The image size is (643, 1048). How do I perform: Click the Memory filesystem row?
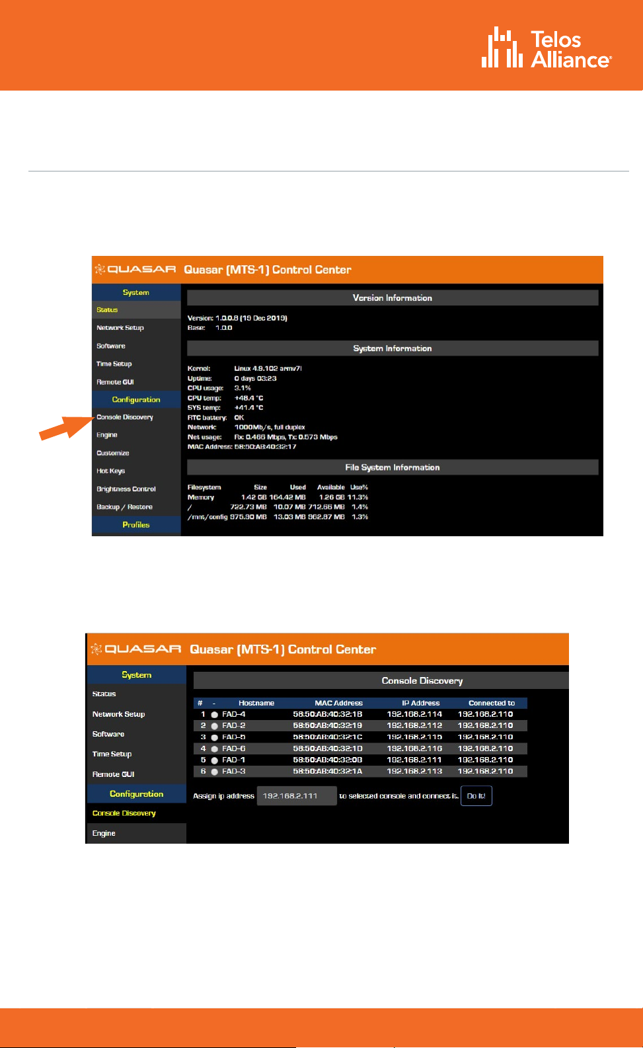click(x=278, y=497)
